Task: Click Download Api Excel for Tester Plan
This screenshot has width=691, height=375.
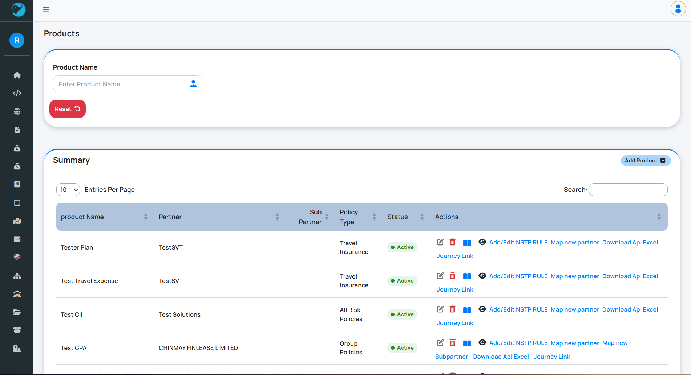Action: pos(630,242)
